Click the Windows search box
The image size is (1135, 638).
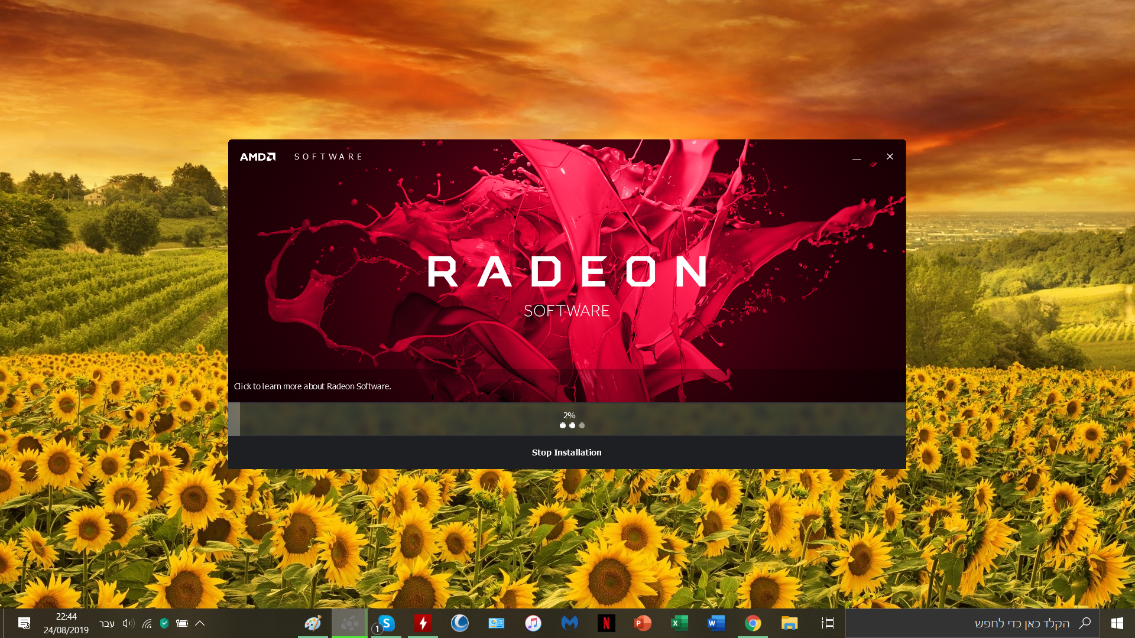click(1005, 623)
